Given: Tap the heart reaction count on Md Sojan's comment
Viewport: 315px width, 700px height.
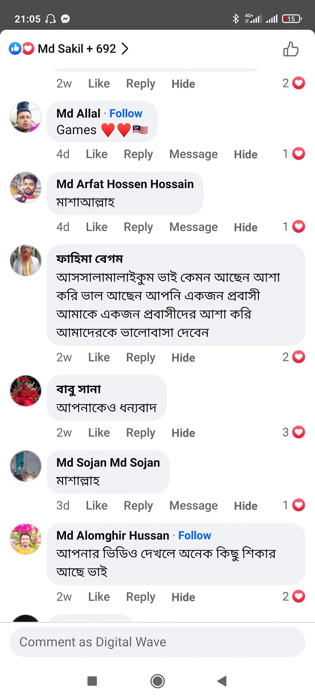Looking at the screenshot, I should pos(293,505).
